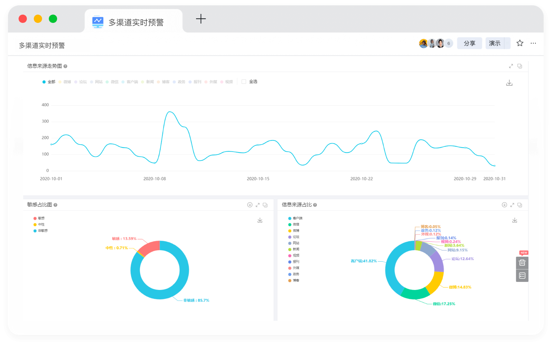Click the 分享 share button
The image size is (552, 346).
(469, 43)
